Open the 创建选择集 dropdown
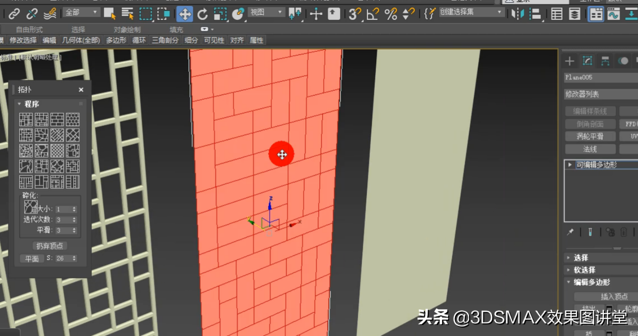The image size is (638, 336). click(x=471, y=12)
